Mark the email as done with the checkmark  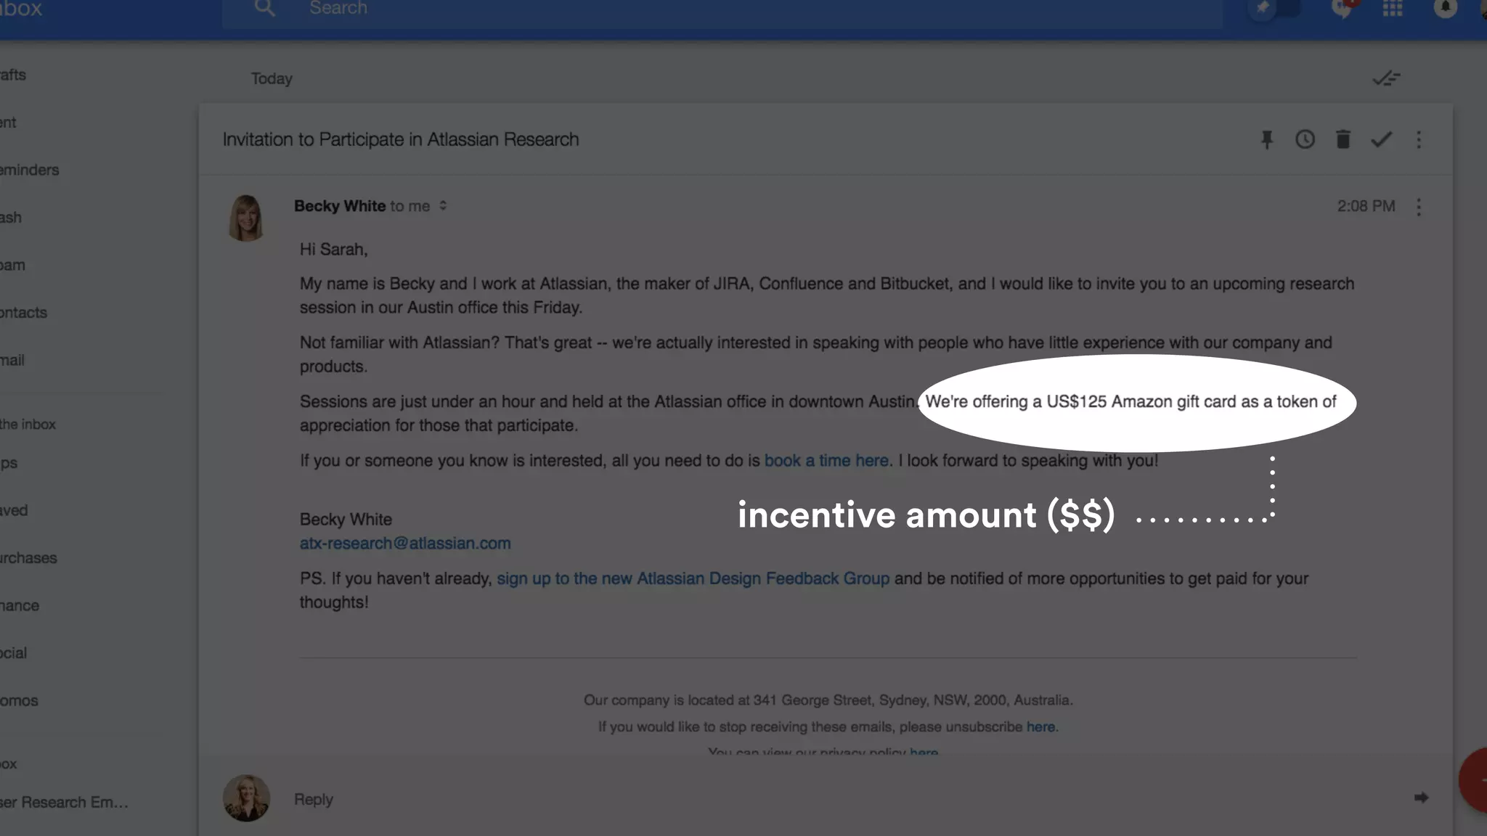(1381, 139)
